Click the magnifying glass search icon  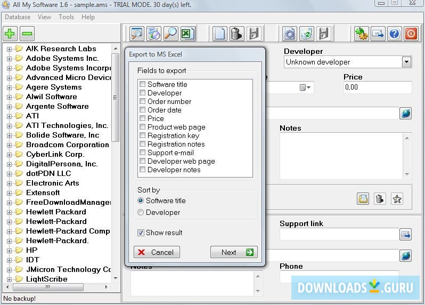click(x=171, y=34)
